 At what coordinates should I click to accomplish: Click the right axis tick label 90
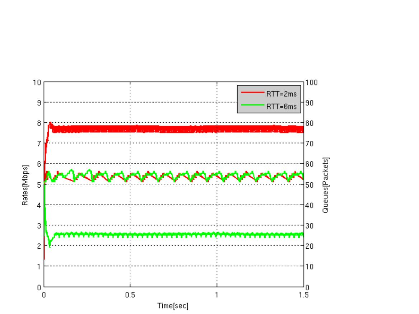tap(309, 103)
